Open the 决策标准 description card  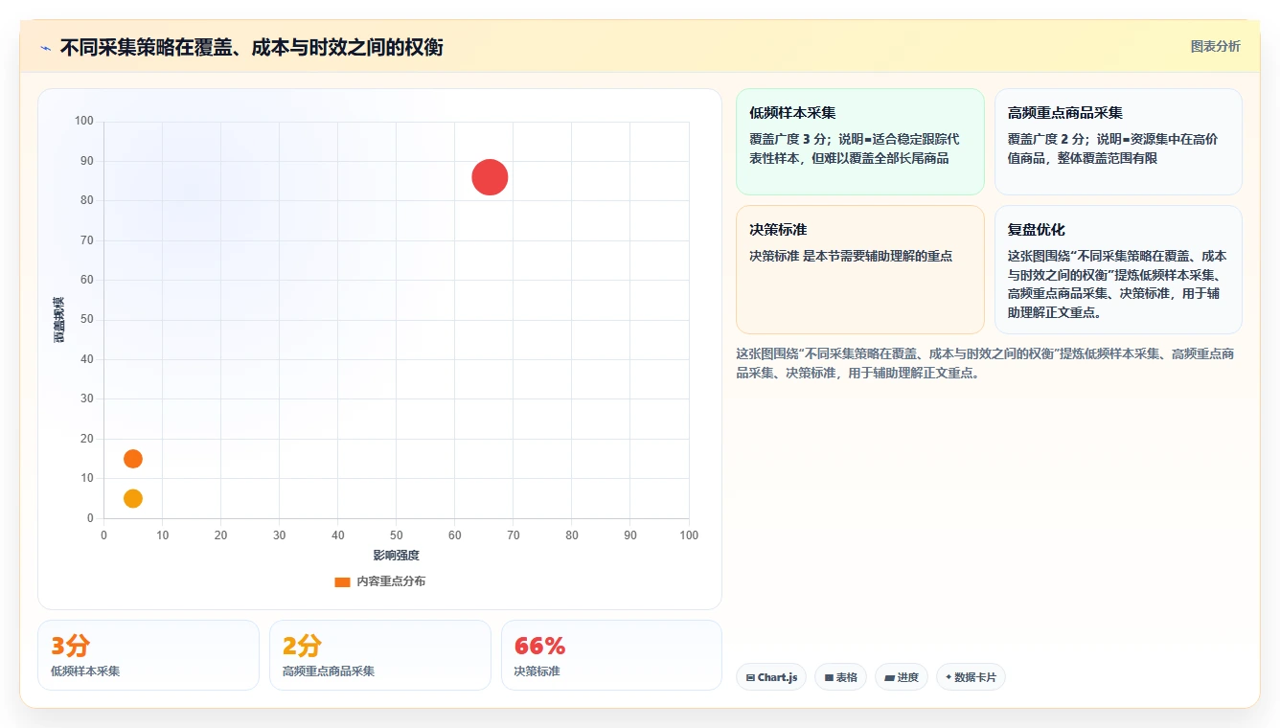(860, 269)
